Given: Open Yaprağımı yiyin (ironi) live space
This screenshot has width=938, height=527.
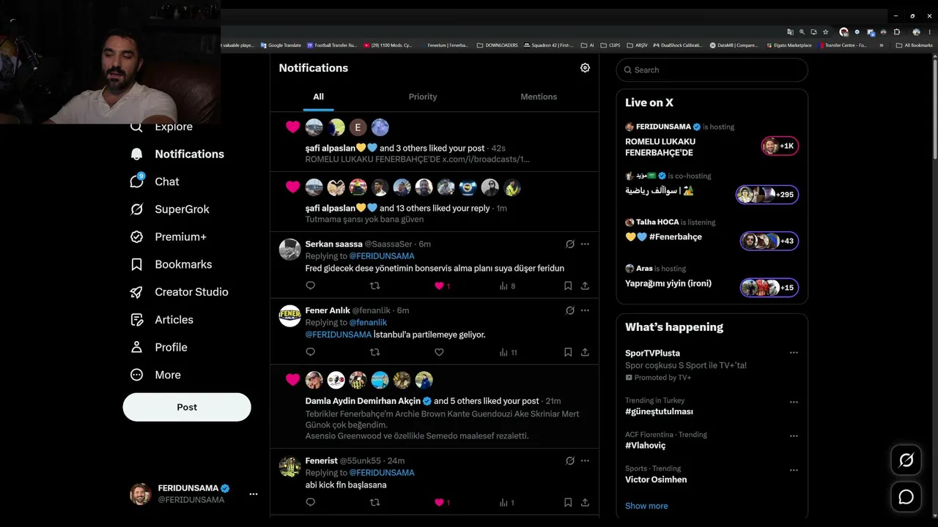Looking at the screenshot, I should click(712, 280).
